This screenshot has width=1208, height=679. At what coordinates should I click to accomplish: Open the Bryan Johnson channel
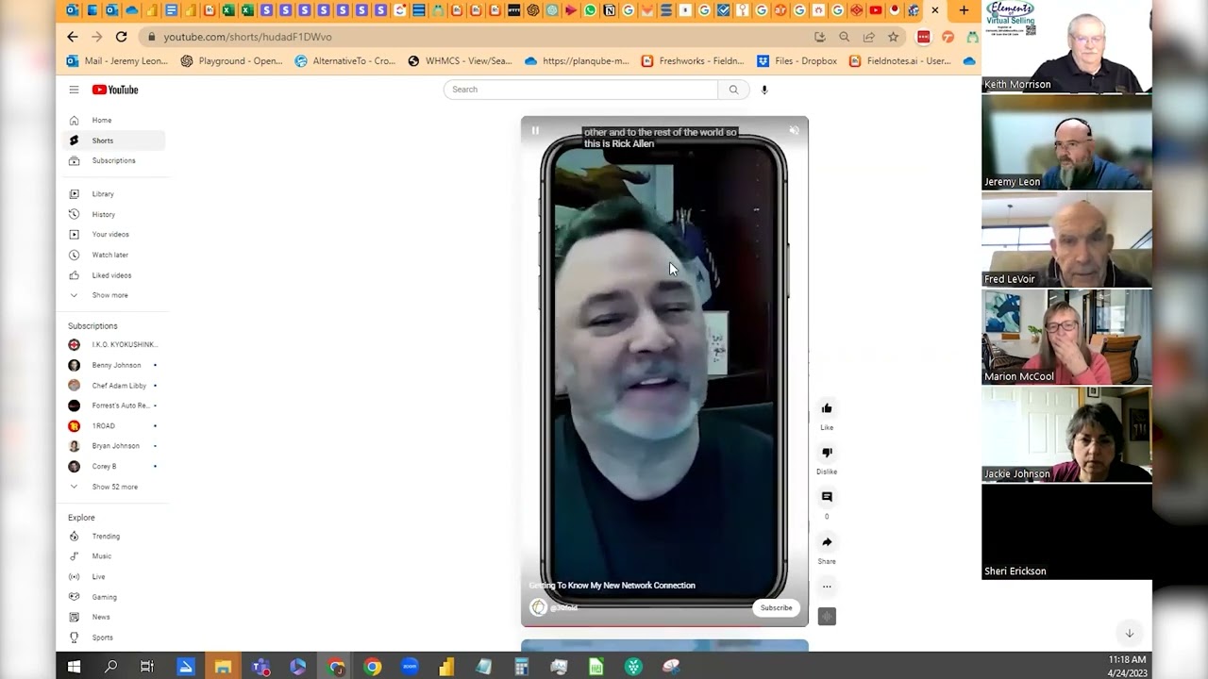(114, 446)
